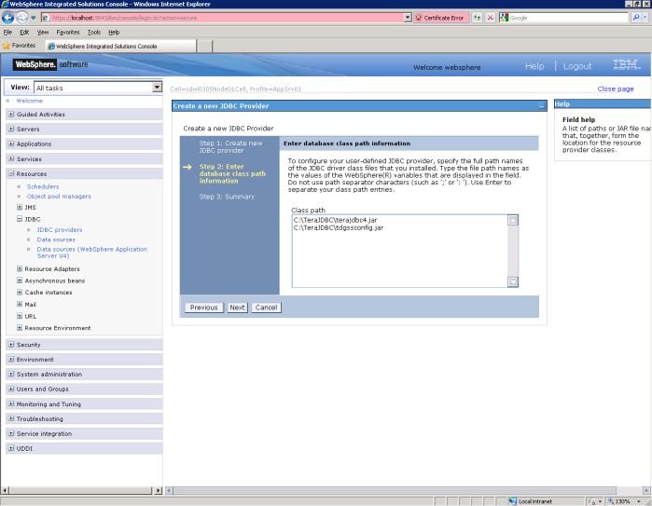652x506 pixels.
Task: Open Data sources (WebSphere Application Server V4)
Action: 92,253
